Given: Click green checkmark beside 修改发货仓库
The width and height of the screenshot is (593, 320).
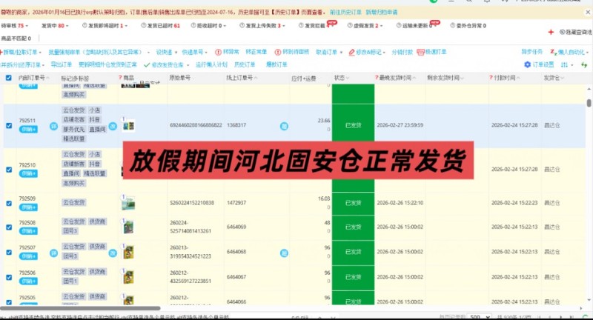Looking at the screenshot, I should click(x=147, y=65).
